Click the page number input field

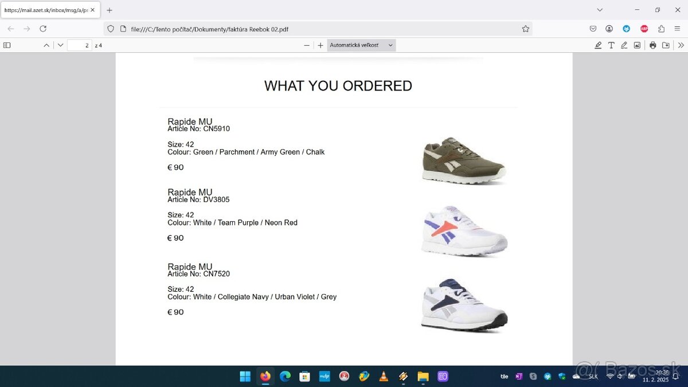(79, 45)
